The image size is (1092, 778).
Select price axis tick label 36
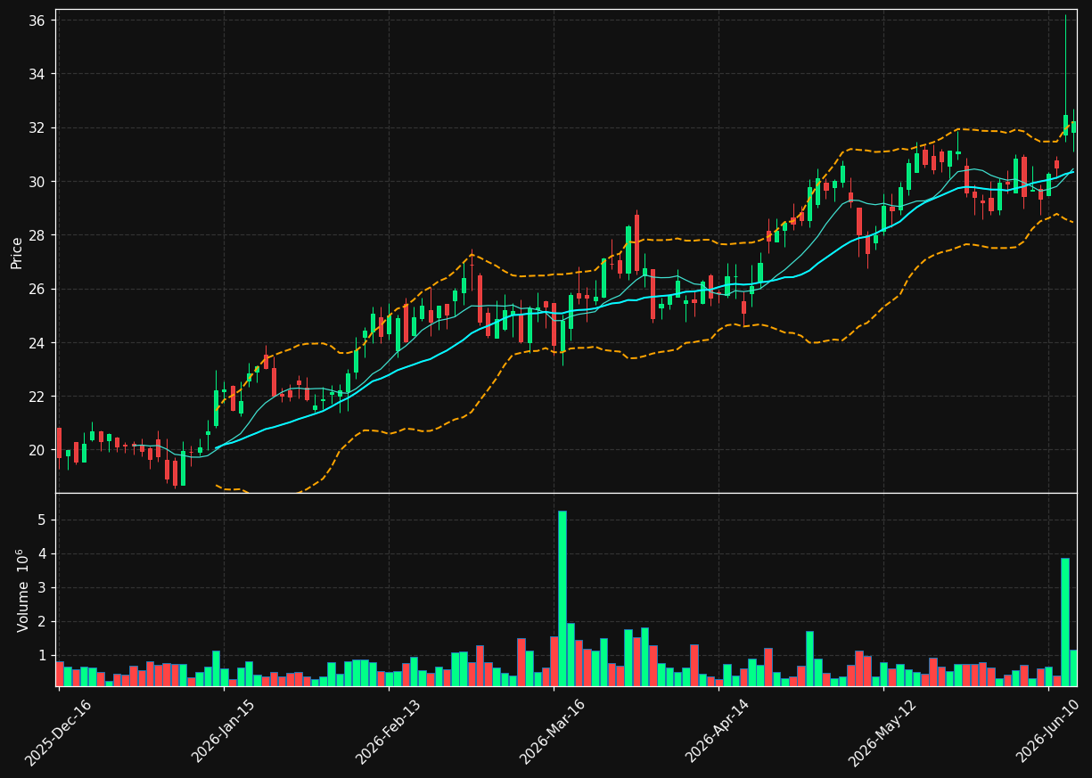[37, 20]
